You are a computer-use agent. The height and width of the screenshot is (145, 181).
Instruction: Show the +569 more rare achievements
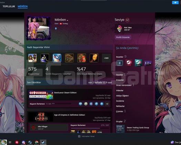point(106,58)
